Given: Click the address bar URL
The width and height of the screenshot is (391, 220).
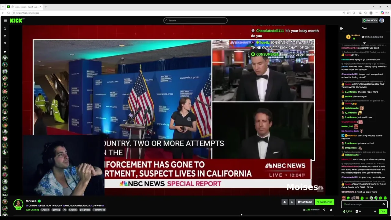Looking at the screenshot, I should [x=28, y=13].
